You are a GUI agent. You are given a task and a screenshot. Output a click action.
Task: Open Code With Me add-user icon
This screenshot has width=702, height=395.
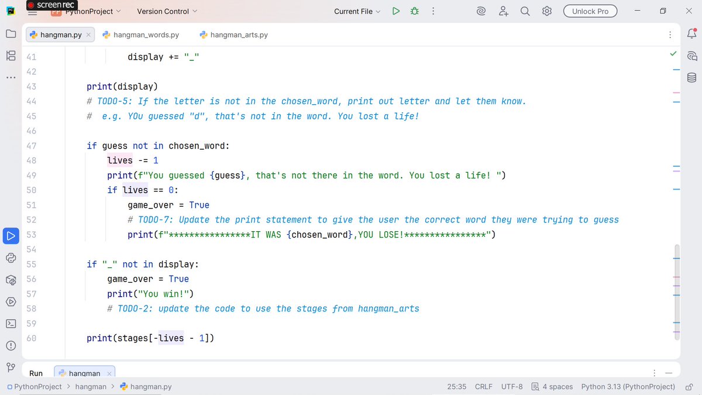coord(504,11)
